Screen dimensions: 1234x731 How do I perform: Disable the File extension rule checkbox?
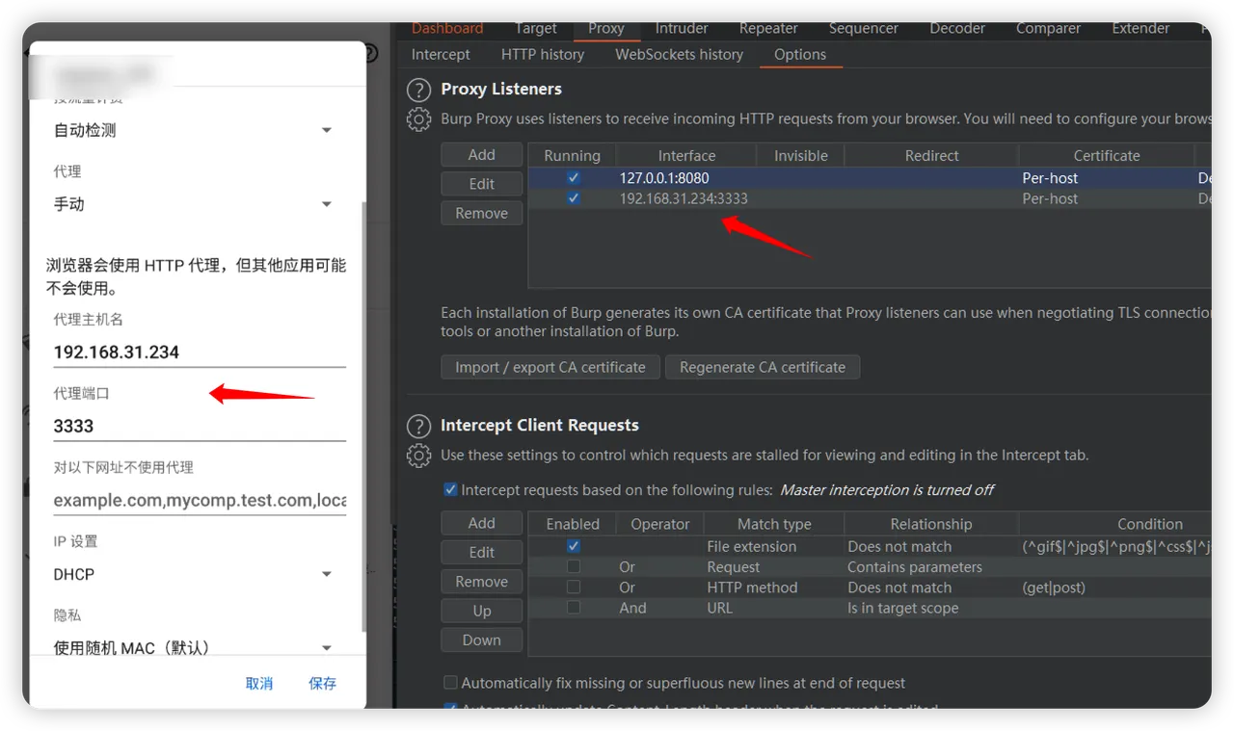(574, 546)
